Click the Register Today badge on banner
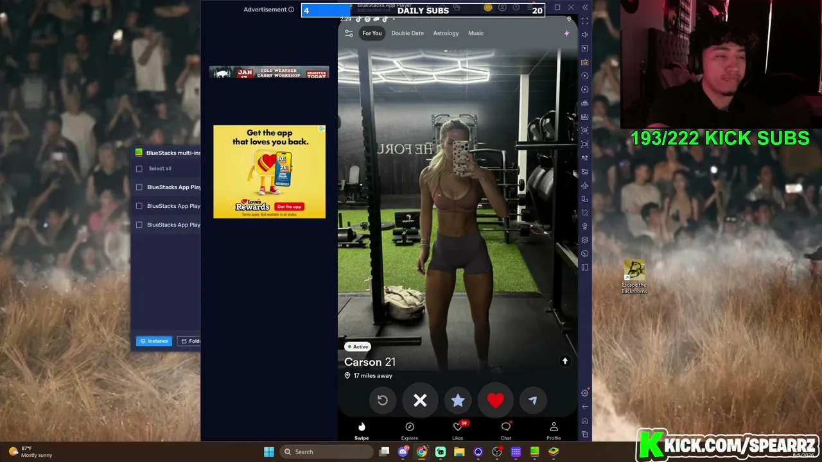Screen dimensions: 822x462 coord(317,74)
